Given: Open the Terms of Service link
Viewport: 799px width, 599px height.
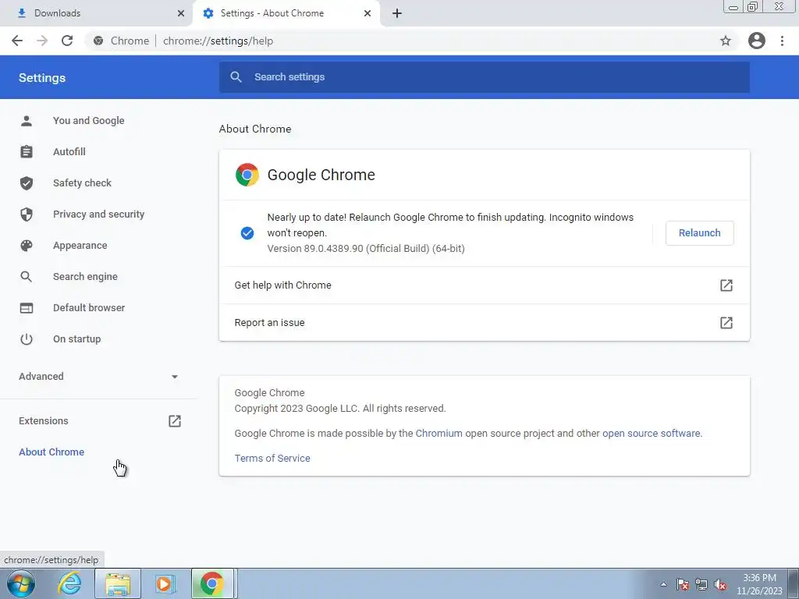Looking at the screenshot, I should [272, 458].
